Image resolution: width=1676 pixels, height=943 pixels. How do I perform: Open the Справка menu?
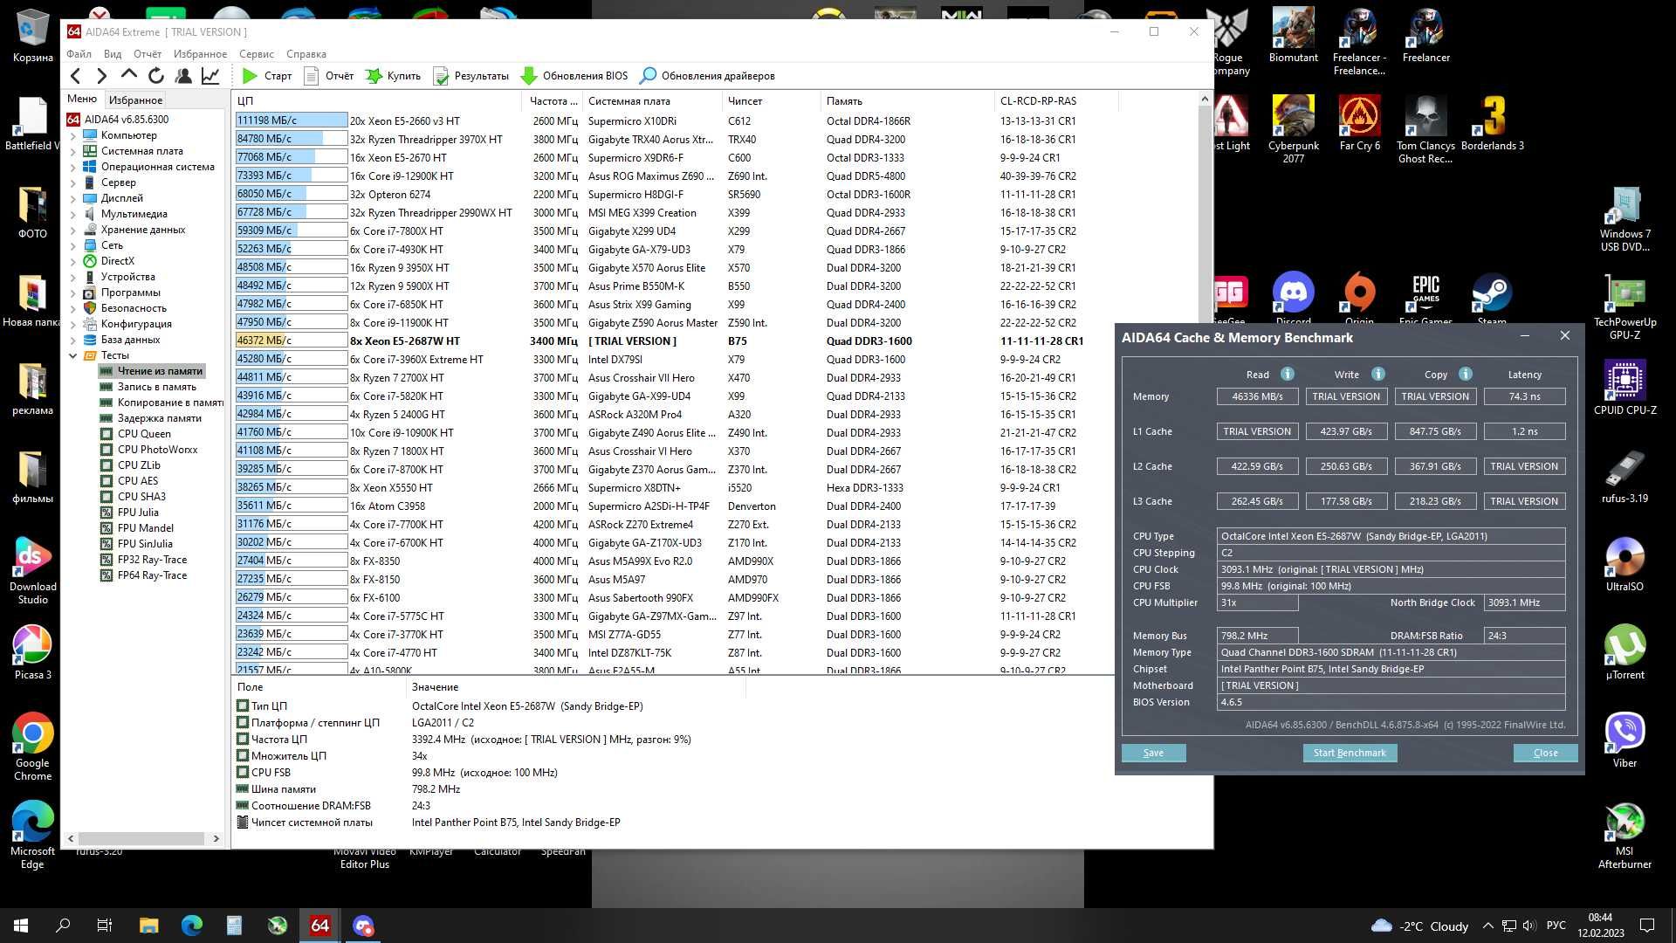pyautogui.click(x=306, y=54)
